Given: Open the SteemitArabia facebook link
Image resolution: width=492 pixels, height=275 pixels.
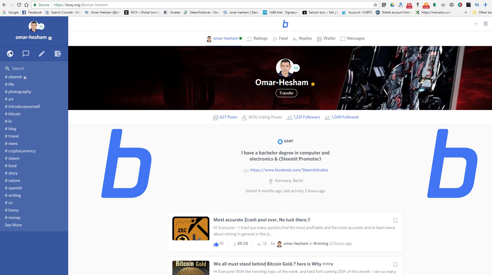Looking at the screenshot, I should coord(289,170).
